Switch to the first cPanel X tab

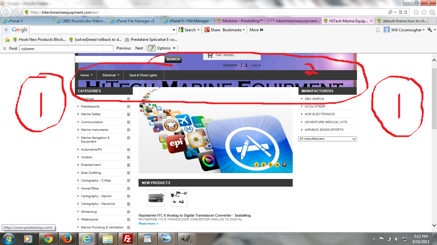click(x=27, y=21)
